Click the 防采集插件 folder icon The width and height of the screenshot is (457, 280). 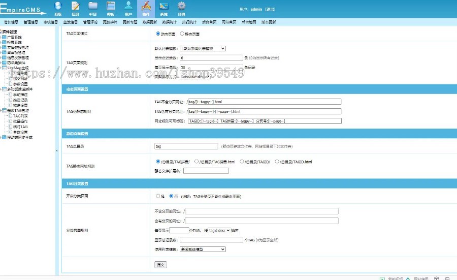pos(4,63)
